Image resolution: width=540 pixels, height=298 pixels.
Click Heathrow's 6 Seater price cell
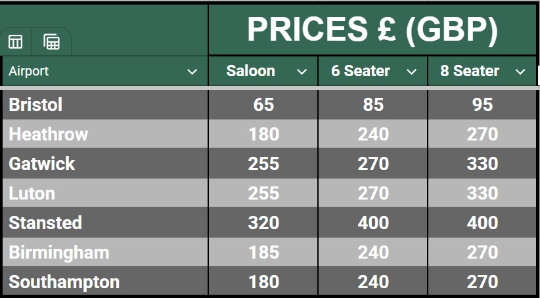[x=373, y=135]
